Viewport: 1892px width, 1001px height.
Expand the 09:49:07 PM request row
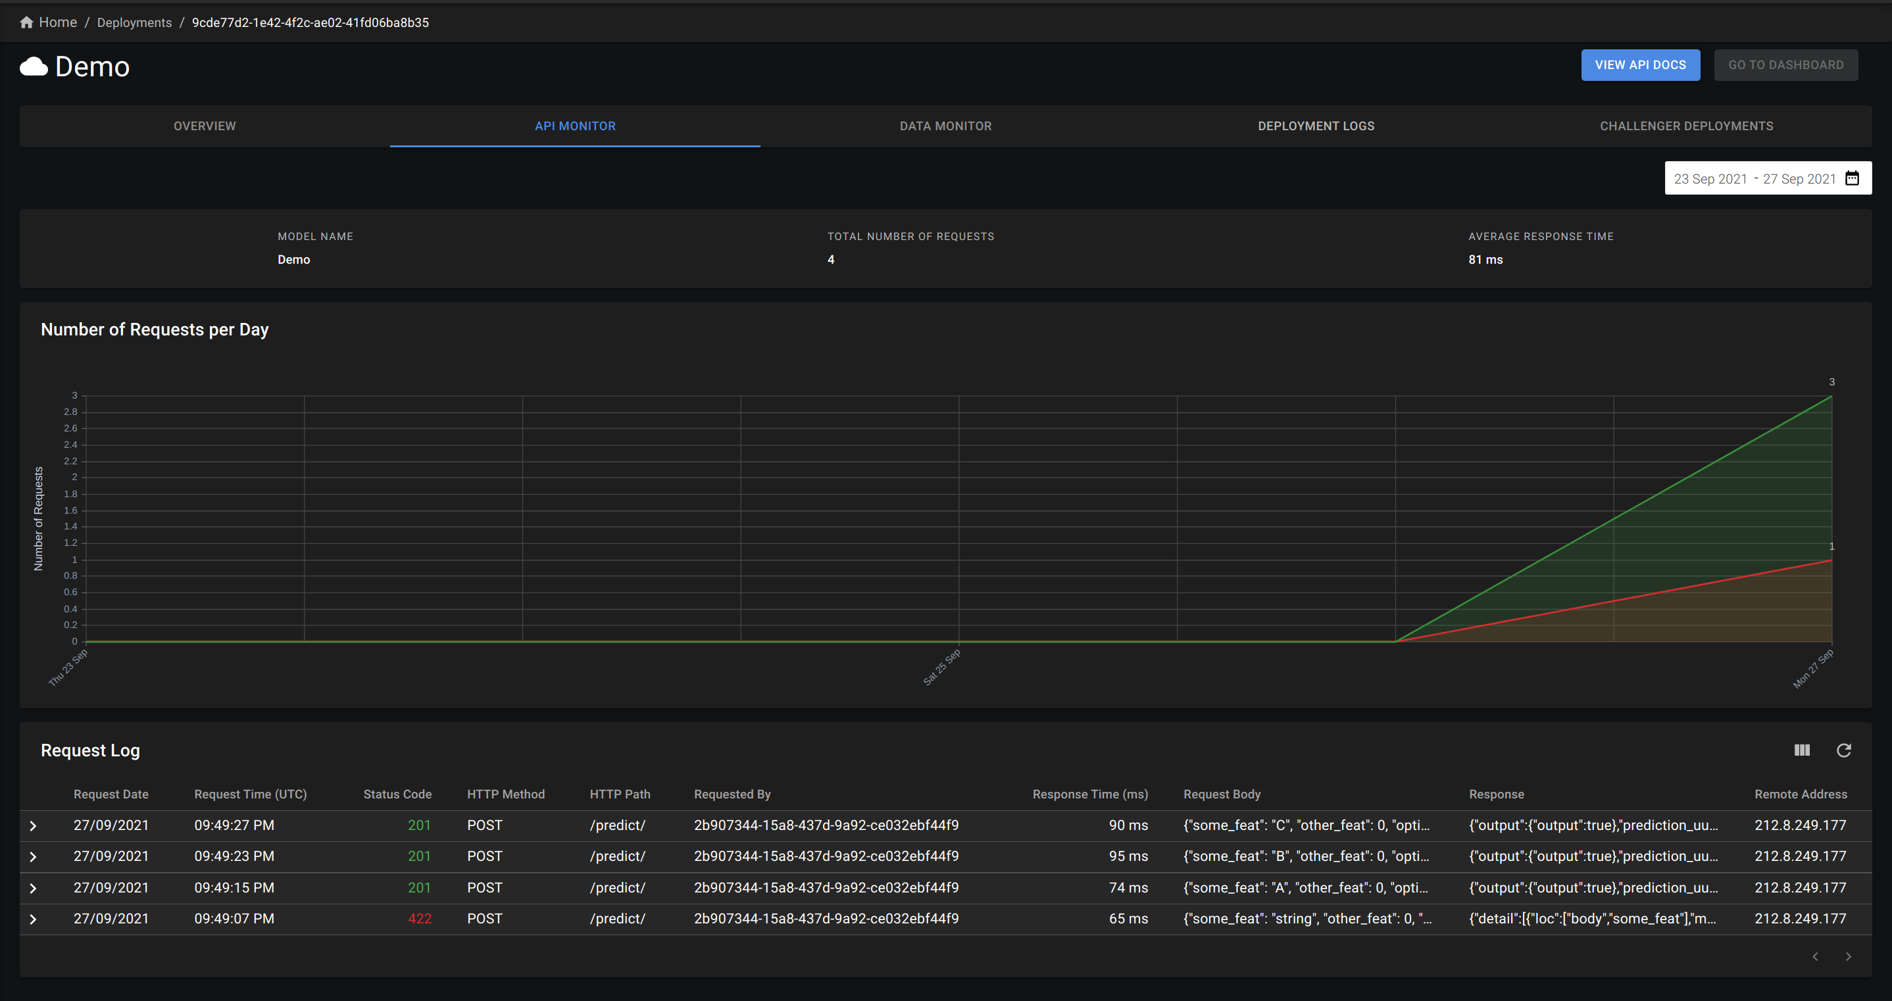[x=33, y=919]
